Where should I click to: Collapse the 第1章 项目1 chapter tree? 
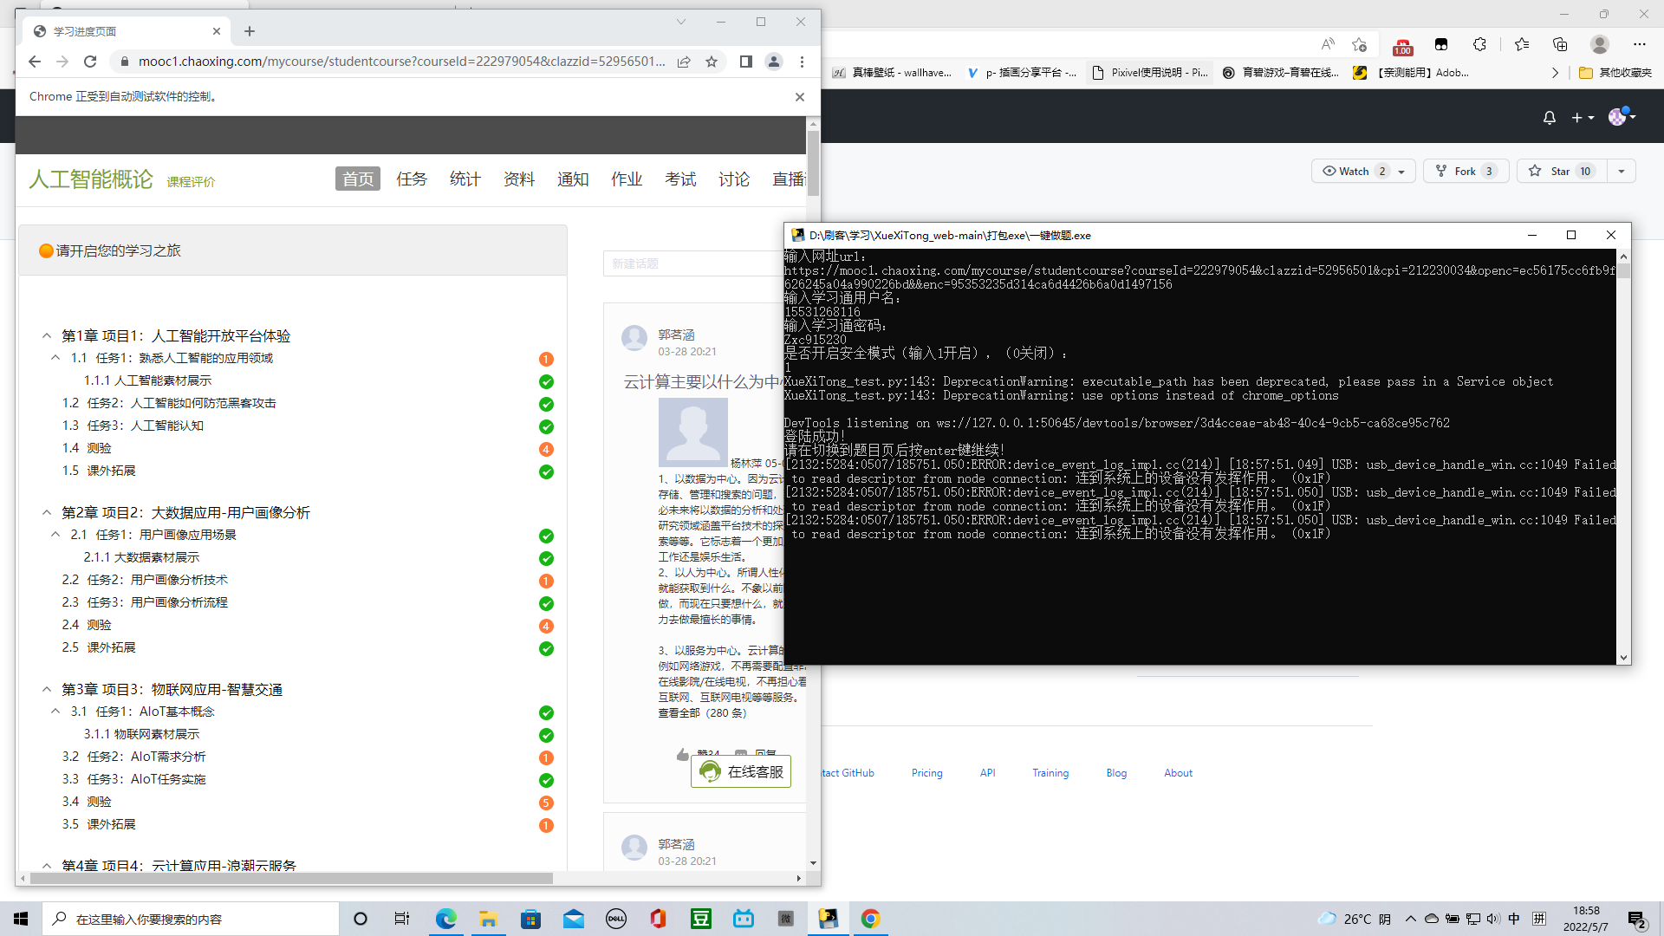click(47, 335)
